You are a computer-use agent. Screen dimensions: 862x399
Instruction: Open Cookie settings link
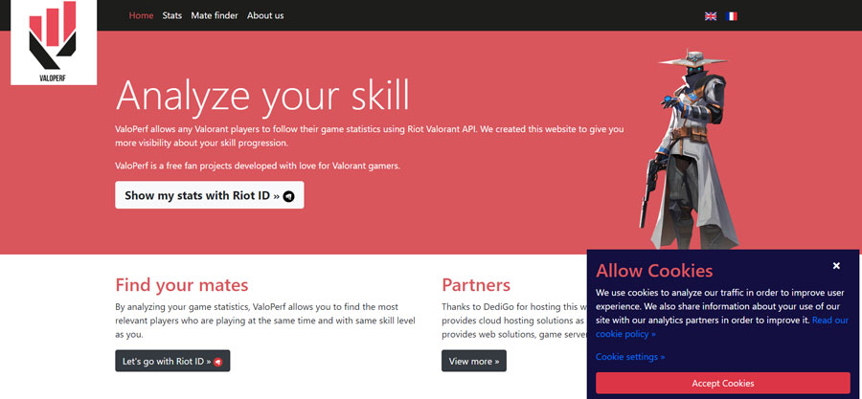point(630,357)
